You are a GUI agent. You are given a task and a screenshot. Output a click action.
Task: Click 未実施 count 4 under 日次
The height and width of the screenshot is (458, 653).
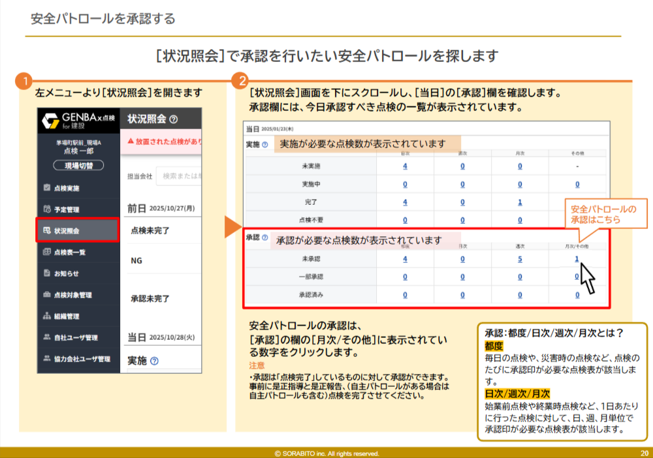pos(405,166)
